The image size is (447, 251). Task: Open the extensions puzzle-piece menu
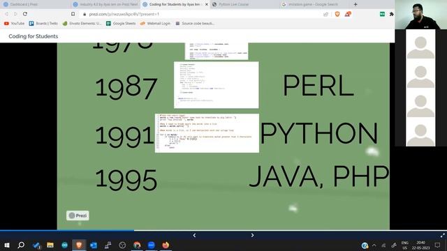391,14
